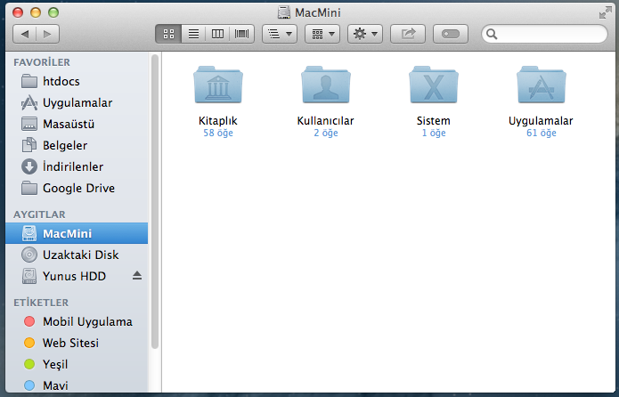Open the Arrange items dropdown
The image size is (619, 397).
click(x=280, y=34)
